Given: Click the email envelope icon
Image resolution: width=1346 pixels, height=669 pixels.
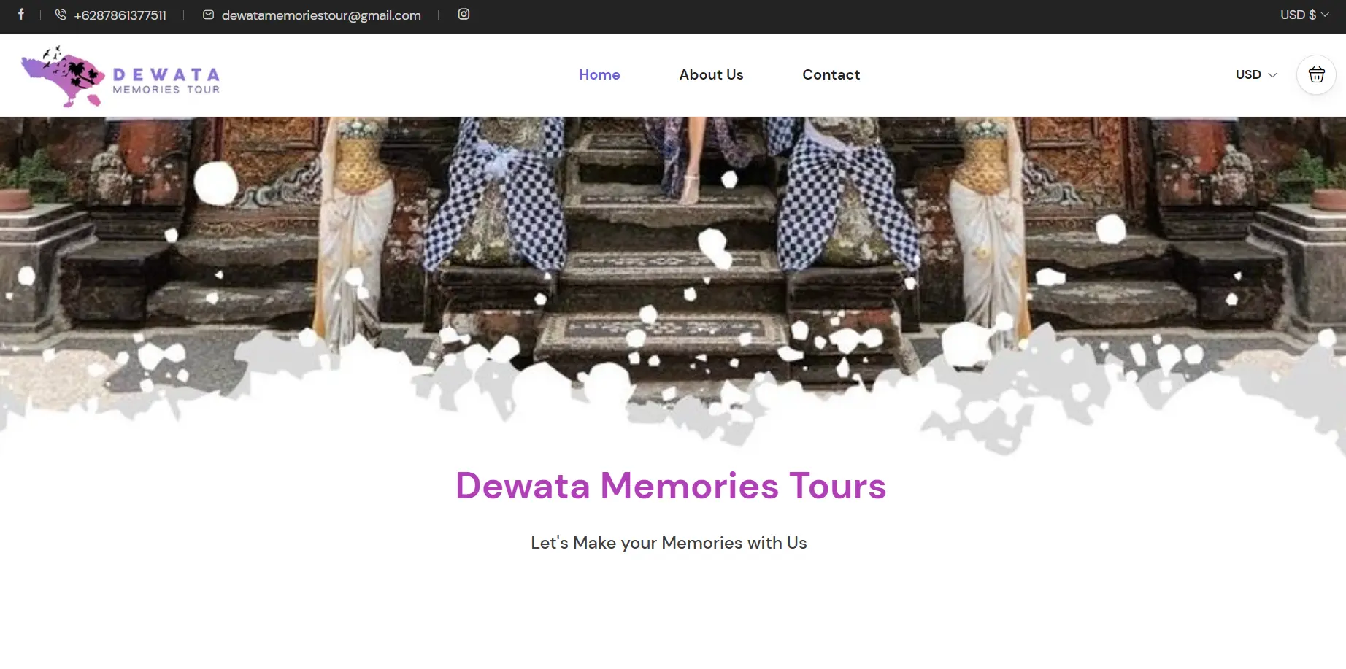Looking at the screenshot, I should click(208, 15).
